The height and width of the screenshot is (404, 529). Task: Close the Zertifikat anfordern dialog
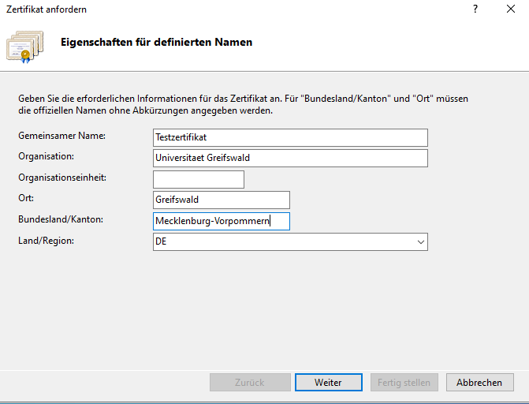(x=511, y=9)
